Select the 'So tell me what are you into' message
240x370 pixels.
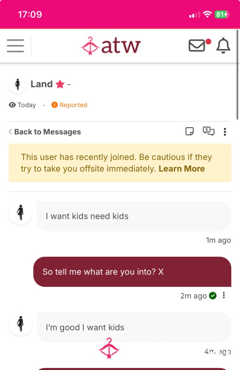[132, 272]
